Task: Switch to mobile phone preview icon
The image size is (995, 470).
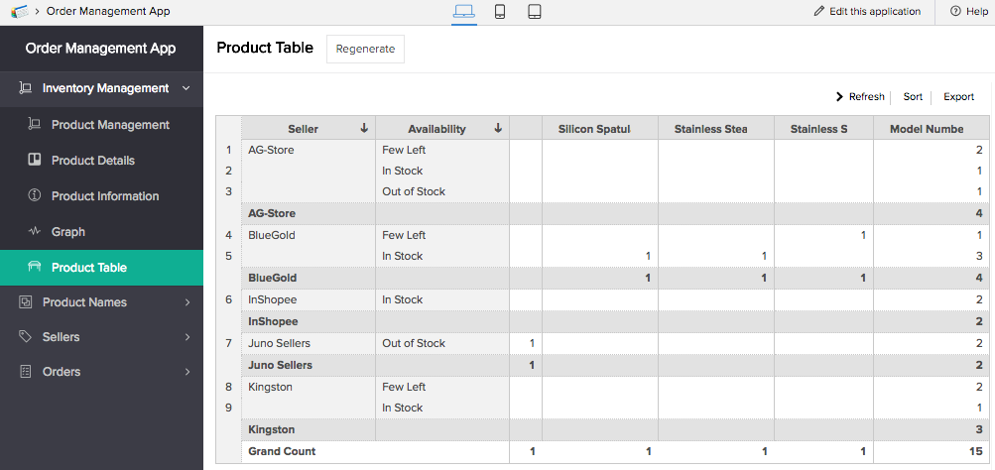Action: [500, 12]
